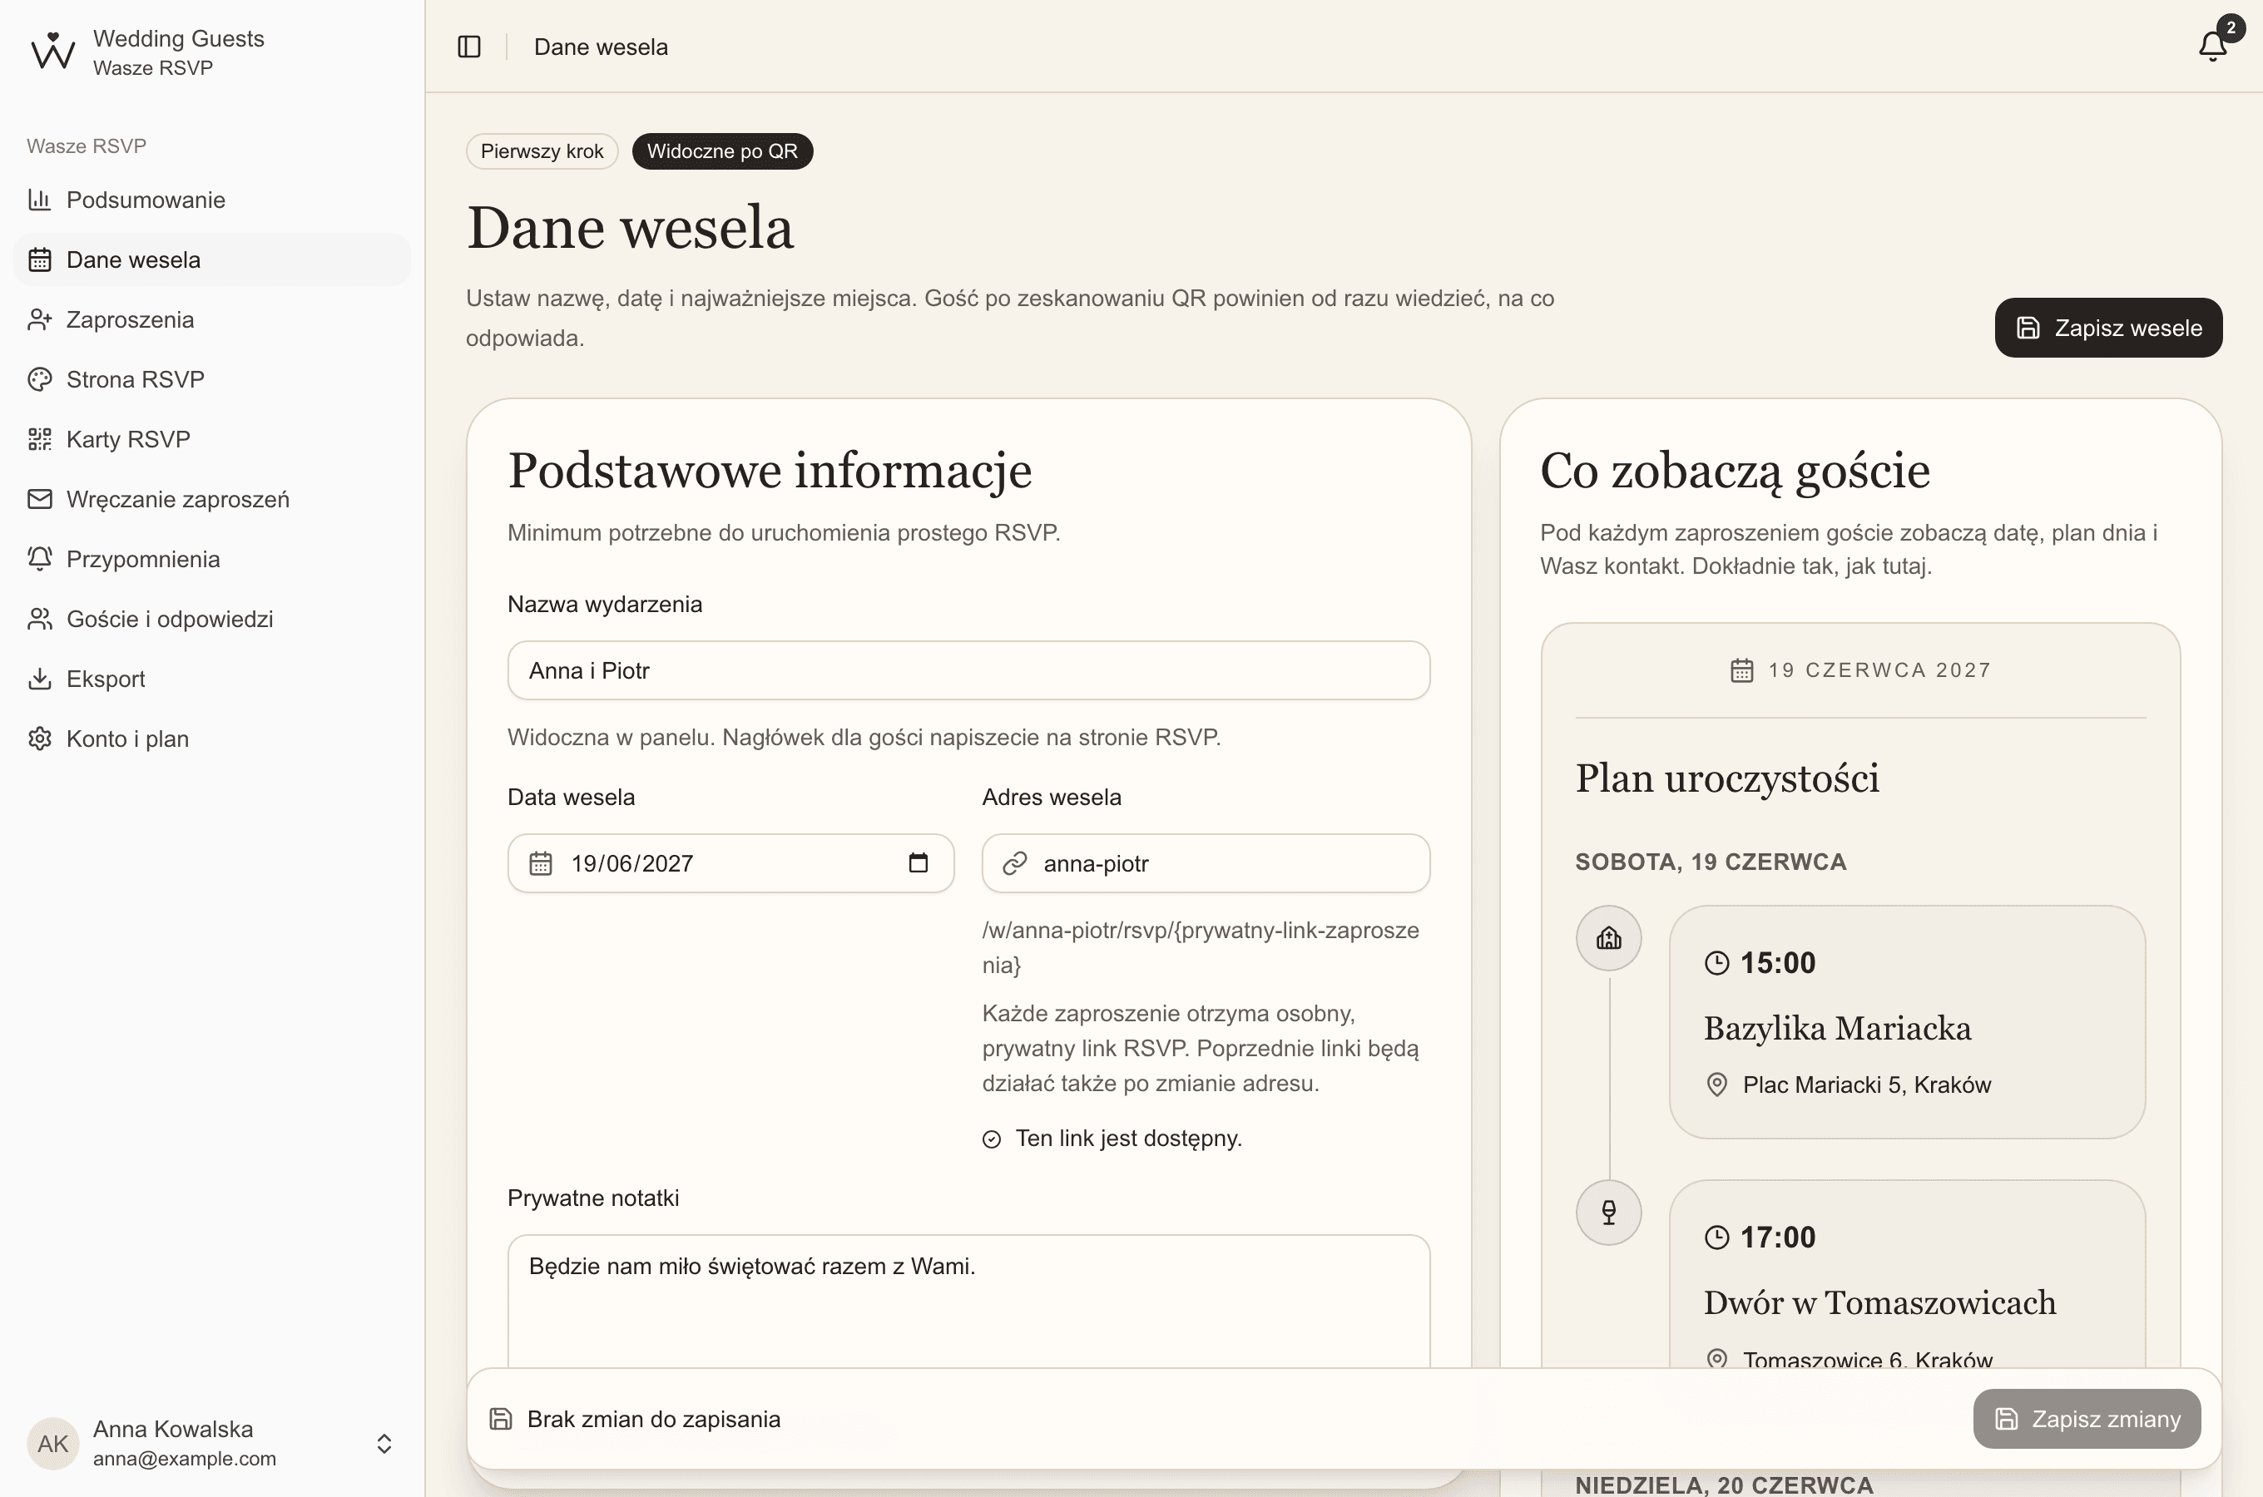Go to Eksport page
The height and width of the screenshot is (1497, 2263).
point(212,679)
